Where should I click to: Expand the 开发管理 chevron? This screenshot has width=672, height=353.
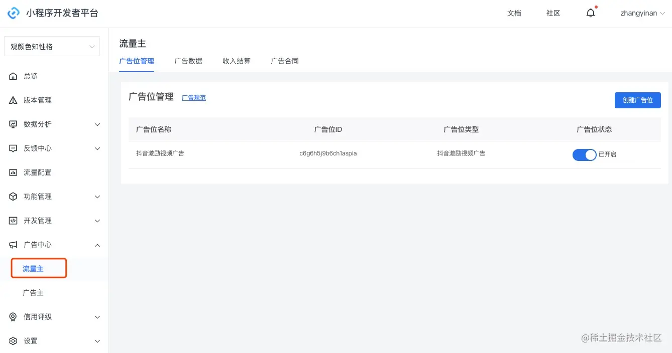[97, 221]
